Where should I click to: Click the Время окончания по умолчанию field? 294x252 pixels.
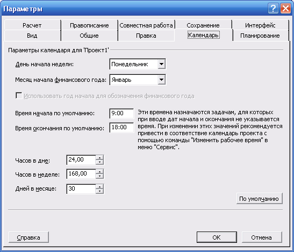point(121,127)
